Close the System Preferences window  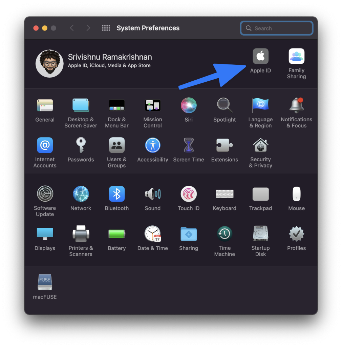[x=36, y=28]
